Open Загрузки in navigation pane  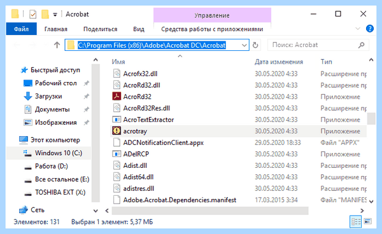[x=48, y=96]
